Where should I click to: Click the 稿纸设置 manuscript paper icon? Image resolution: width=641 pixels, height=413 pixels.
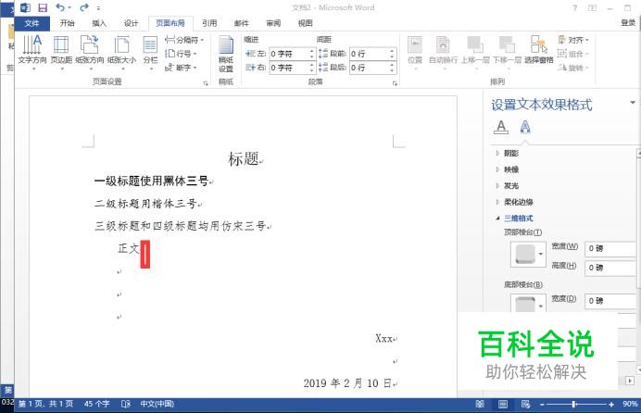coord(226,54)
